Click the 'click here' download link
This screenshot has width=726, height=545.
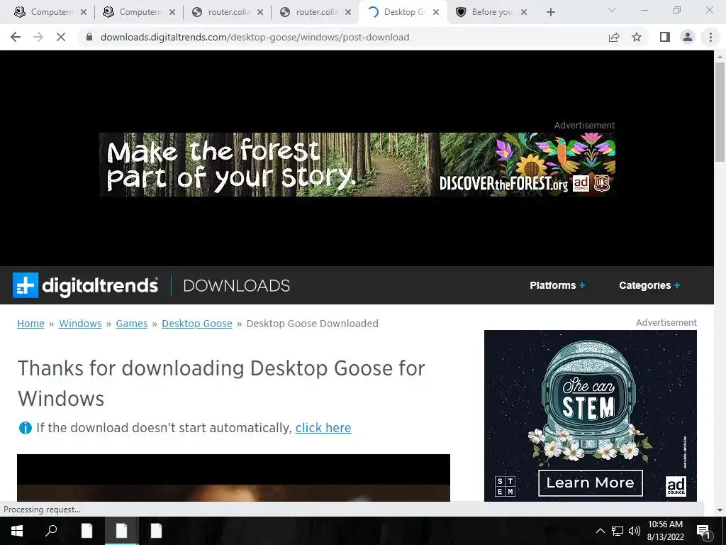pyautogui.click(x=323, y=427)
